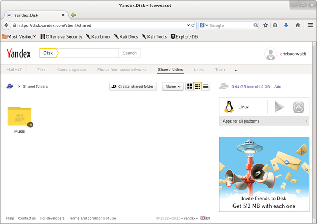317x224 pixels.
Task: Open the Most Visited bookmarks dropdown
Action: (19, 36)
